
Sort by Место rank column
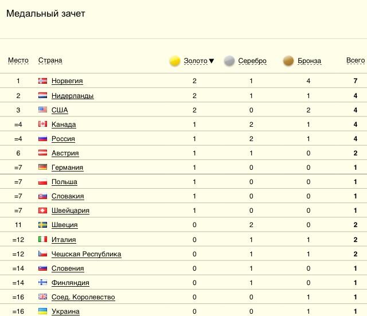(x=18, y=60)
